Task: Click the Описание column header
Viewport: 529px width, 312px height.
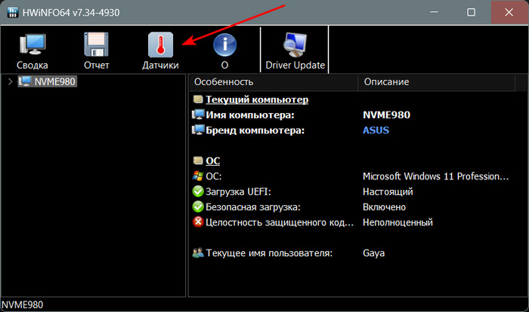Action: coord(437,82)
